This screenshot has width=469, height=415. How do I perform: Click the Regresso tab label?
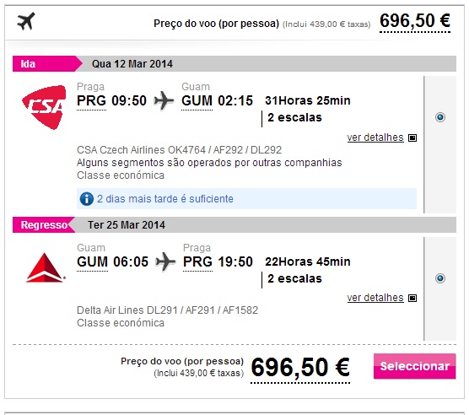pyautogui.click(x=44, y=225)
